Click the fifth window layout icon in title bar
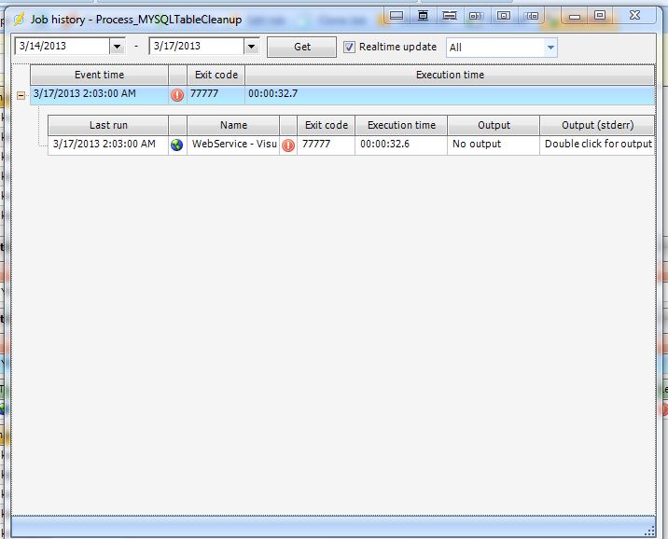The width and height of the screenshot is (668, 539). click(504, 16)
